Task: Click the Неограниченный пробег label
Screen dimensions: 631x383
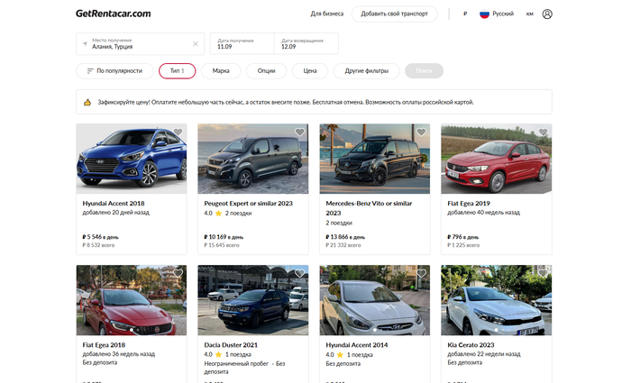Action: tap(236, 364)
